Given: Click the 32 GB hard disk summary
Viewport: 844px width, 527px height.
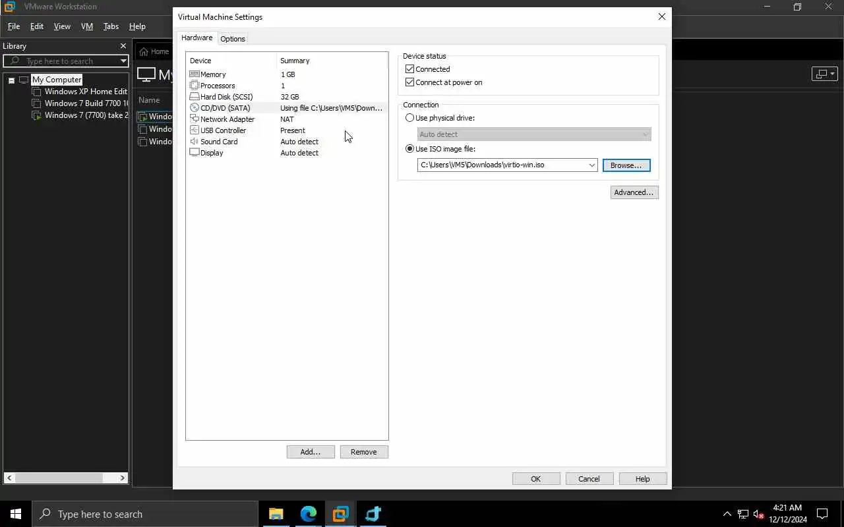Looking at the screenshot, I should (x=290, y=97).
